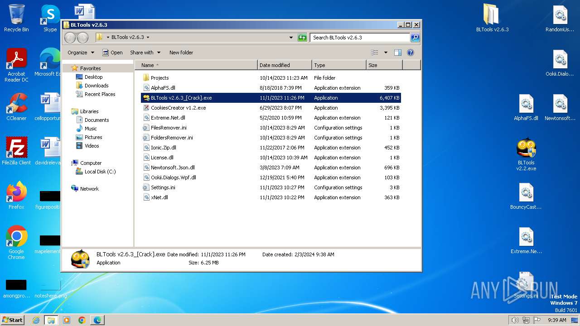Click the Explorer Back navigation button
This screenshot has height=326, width=580.
point(70,38)
